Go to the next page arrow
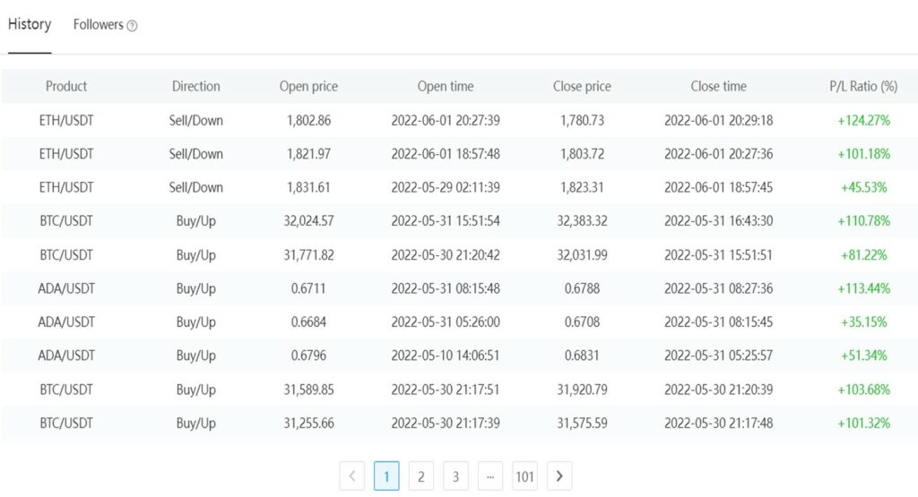Viewport: 918px width, 497px height. point(559,476)
